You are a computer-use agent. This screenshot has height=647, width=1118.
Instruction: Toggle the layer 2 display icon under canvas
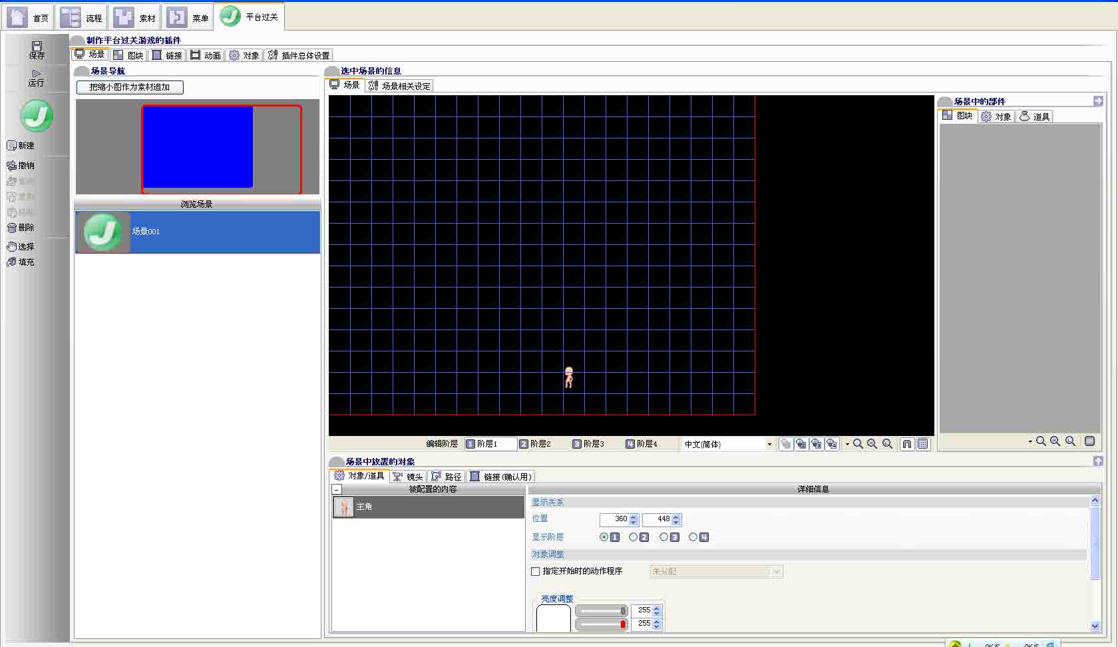801,444
